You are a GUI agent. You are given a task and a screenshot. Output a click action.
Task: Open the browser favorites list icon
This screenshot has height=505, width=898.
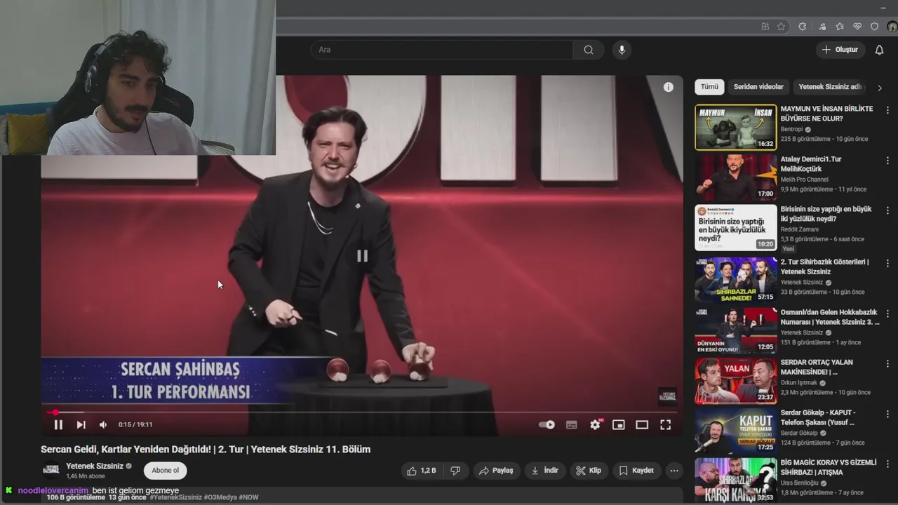(x=840, y=27)
